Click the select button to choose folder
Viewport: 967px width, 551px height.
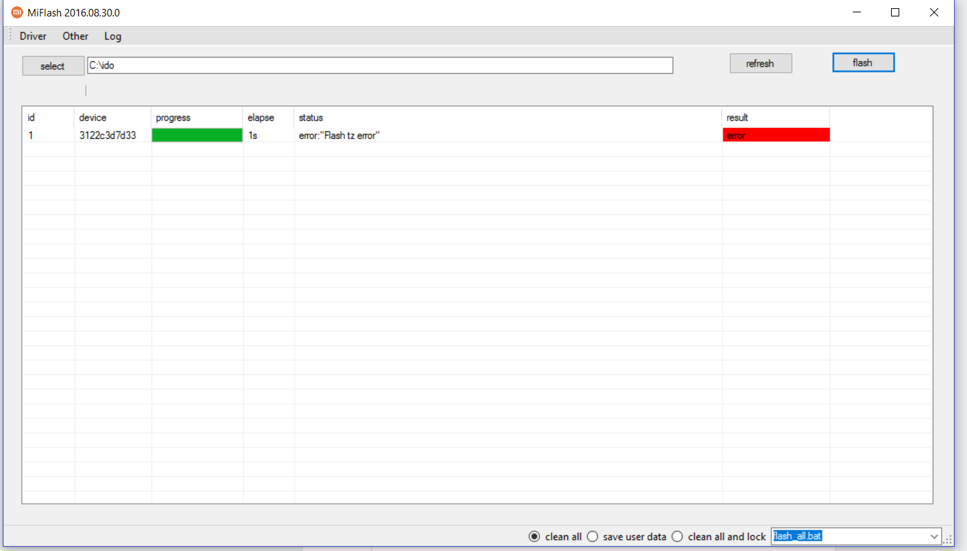[53, 66]
